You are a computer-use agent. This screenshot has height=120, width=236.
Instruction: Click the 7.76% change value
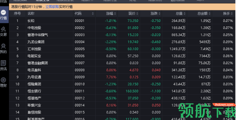(111, 77)
